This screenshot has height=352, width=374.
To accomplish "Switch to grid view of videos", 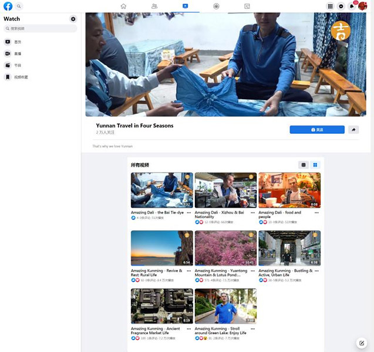I will click(315, 165).
